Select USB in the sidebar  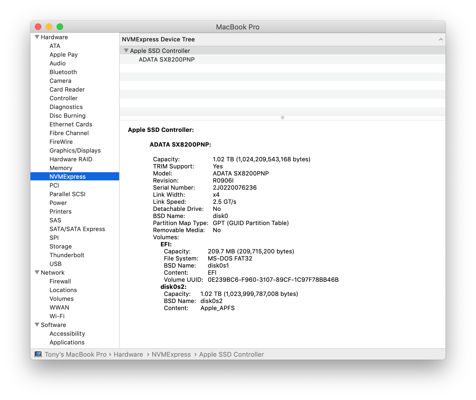click(55, 264)
